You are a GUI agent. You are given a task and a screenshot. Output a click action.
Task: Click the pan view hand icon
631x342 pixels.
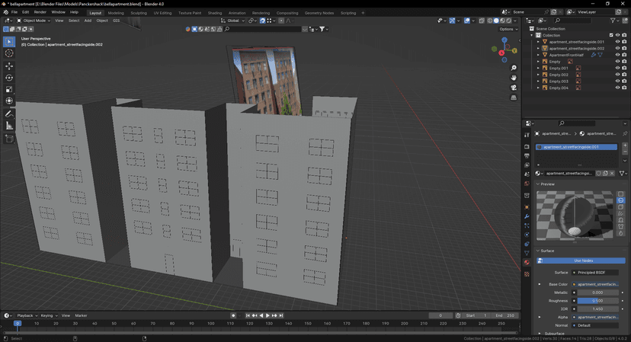(514, 78)
